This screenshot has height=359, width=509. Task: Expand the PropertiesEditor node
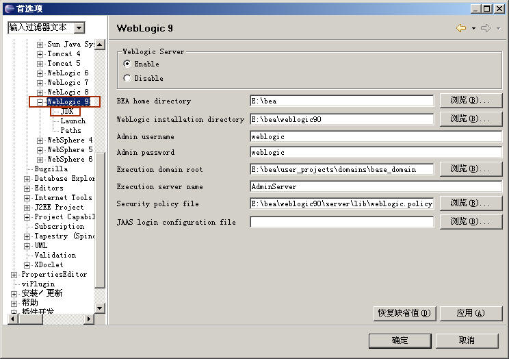click(x=14, y=275)
